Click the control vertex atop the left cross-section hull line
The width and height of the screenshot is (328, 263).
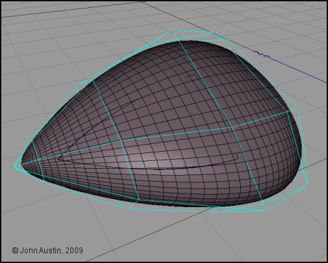tap(93, 79)
